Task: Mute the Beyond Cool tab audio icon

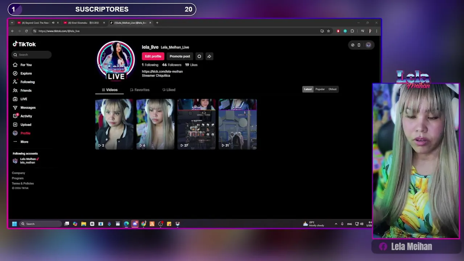Action: (x=53, y=23)
